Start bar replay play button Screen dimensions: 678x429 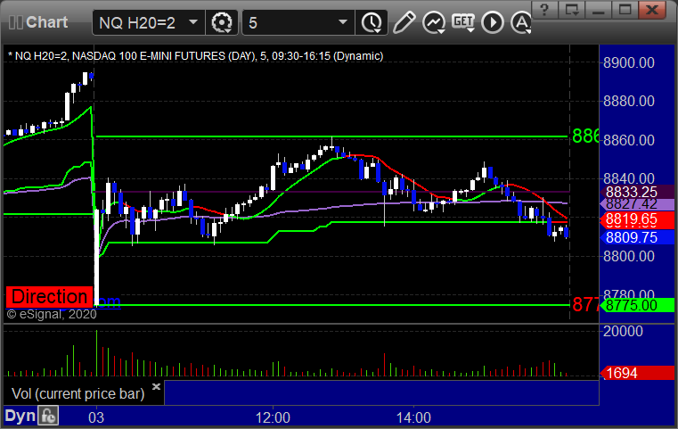pos(493,22)
